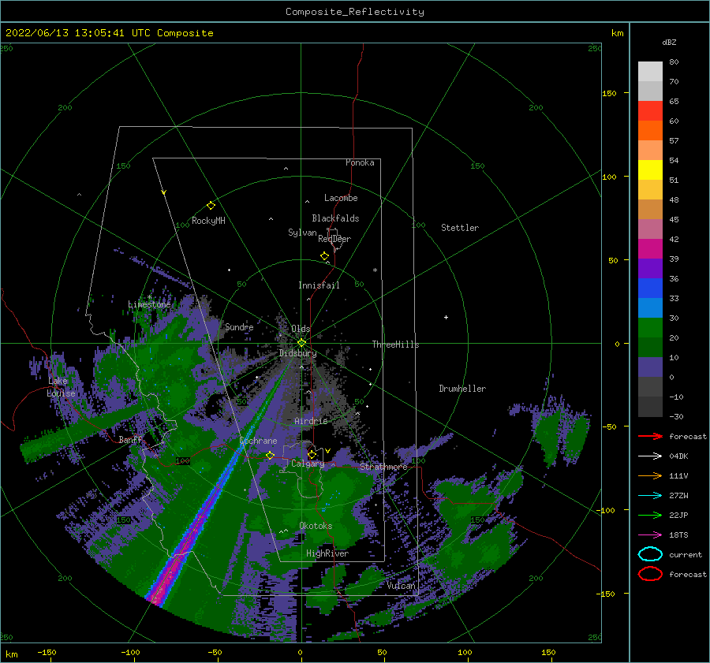
Task: Click the Banff label on map
Action: [x=130, y=439]
